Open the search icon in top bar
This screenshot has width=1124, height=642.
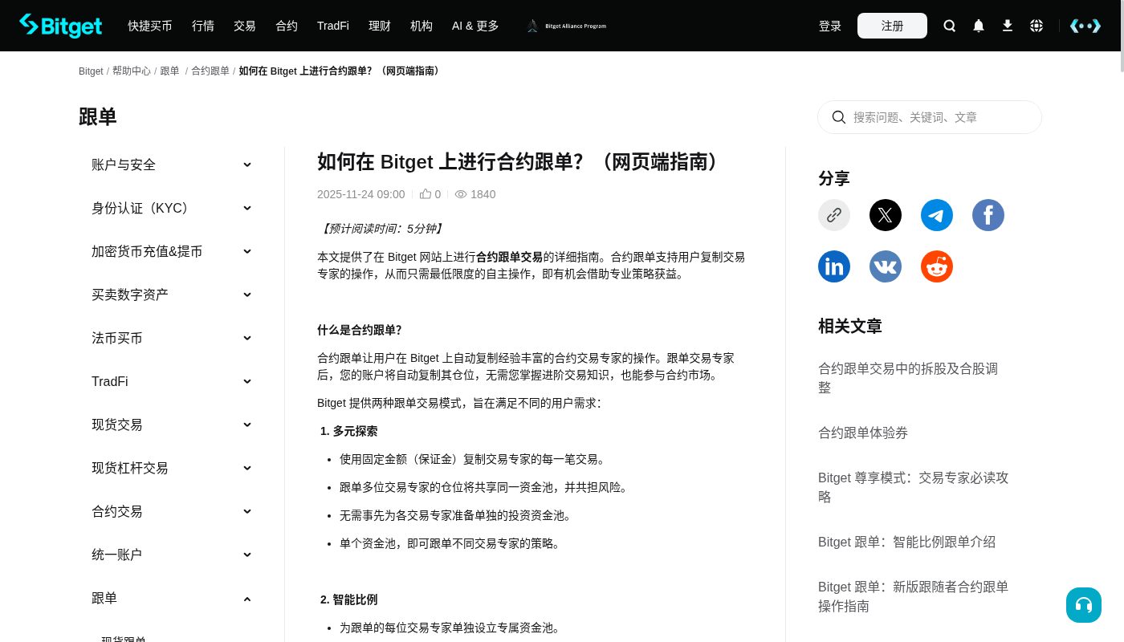click(x=950, y=26)
